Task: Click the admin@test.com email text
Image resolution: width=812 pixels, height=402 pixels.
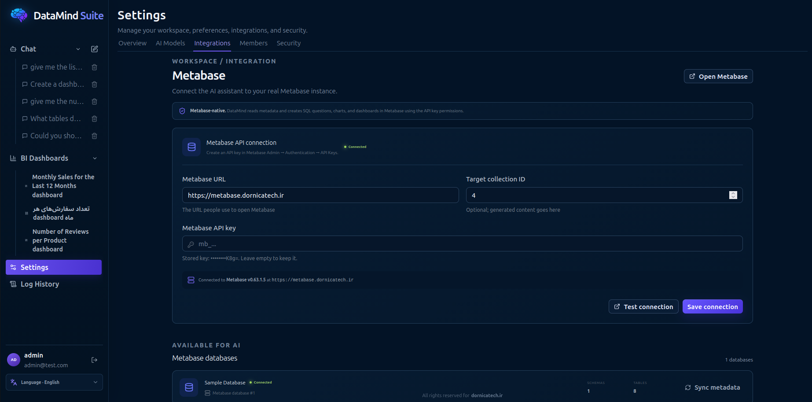Action: coord(46,365)
